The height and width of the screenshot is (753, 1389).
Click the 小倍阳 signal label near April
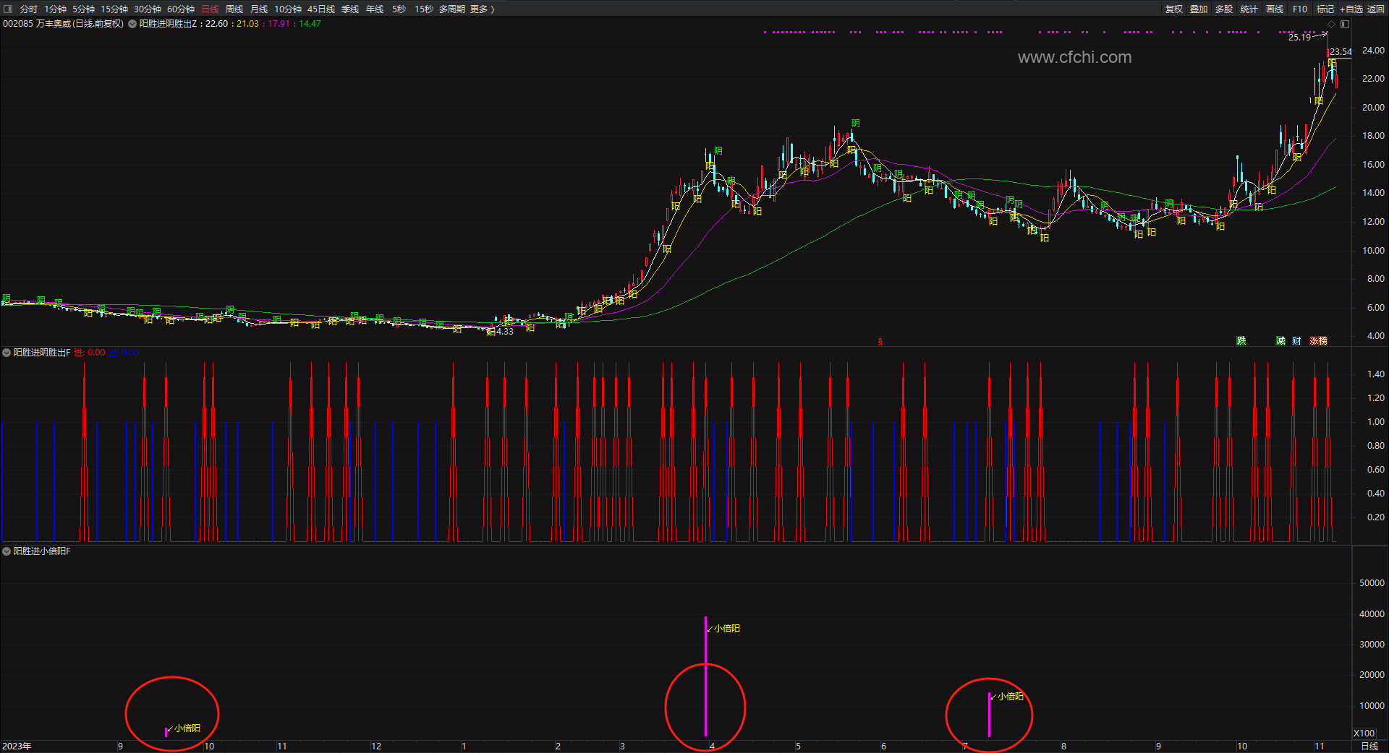727,629
